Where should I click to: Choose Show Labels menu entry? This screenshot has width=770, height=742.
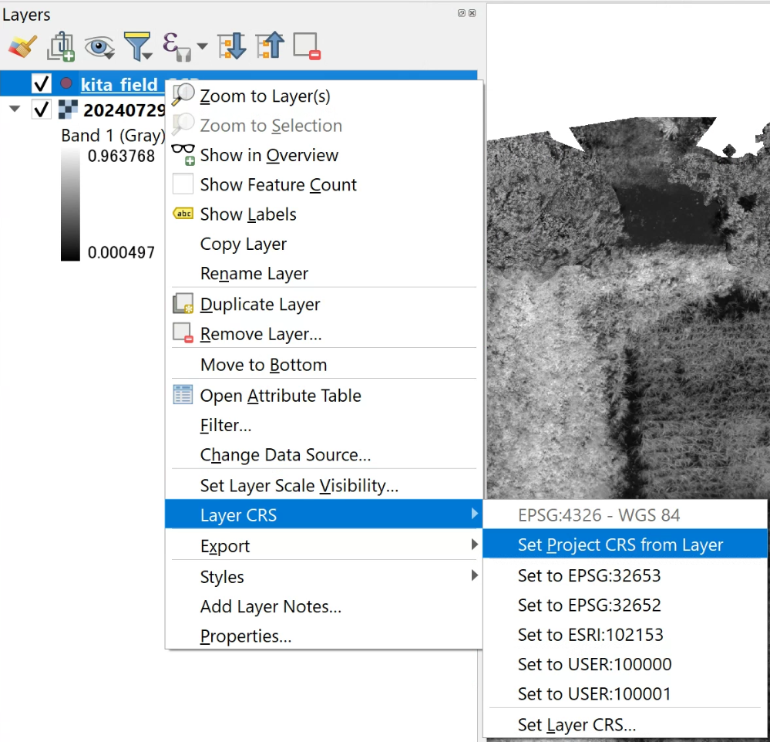(x=324, y=214)
